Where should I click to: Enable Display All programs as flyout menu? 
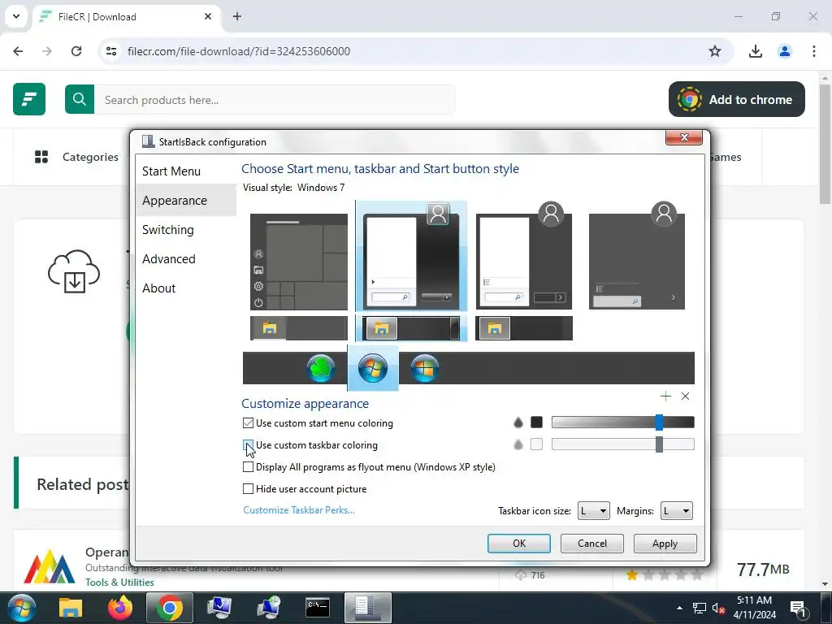[248, 467]
